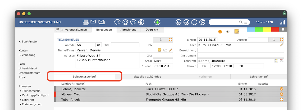Open the Tuba, Angela row orange arrow

(282, 99)
